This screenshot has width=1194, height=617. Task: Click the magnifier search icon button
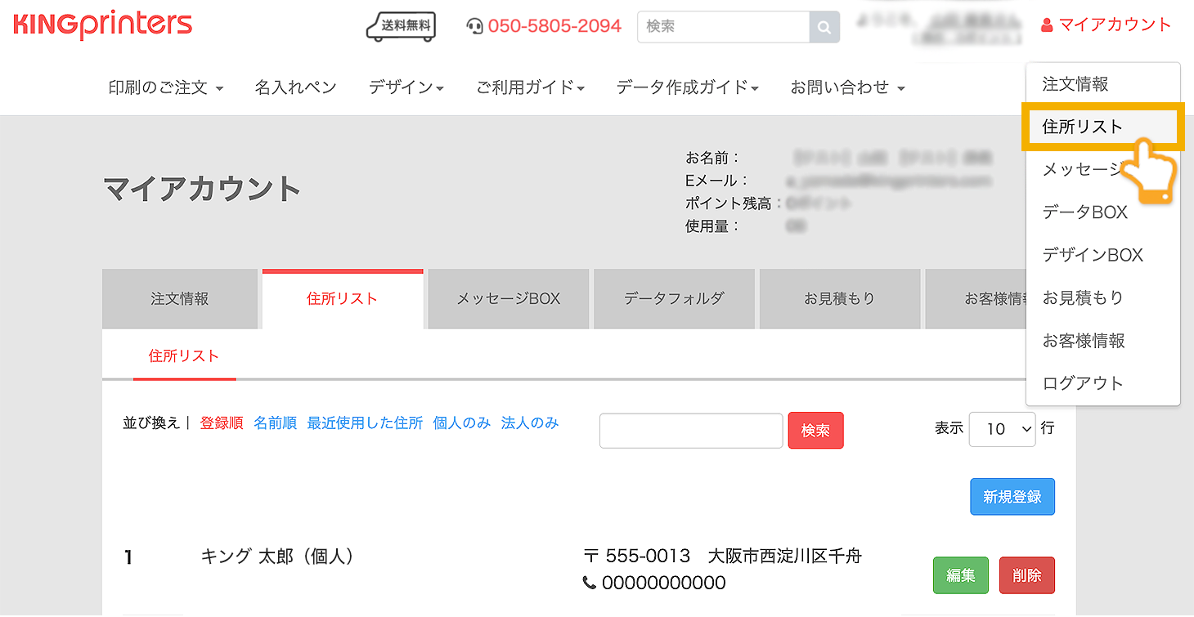click(824, 27)
